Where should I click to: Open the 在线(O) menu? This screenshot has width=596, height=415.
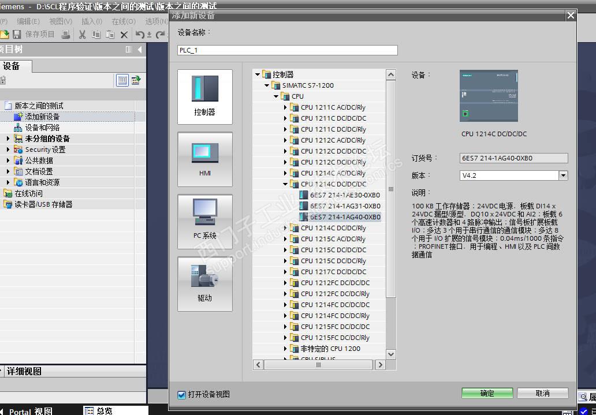pos(124,22)
